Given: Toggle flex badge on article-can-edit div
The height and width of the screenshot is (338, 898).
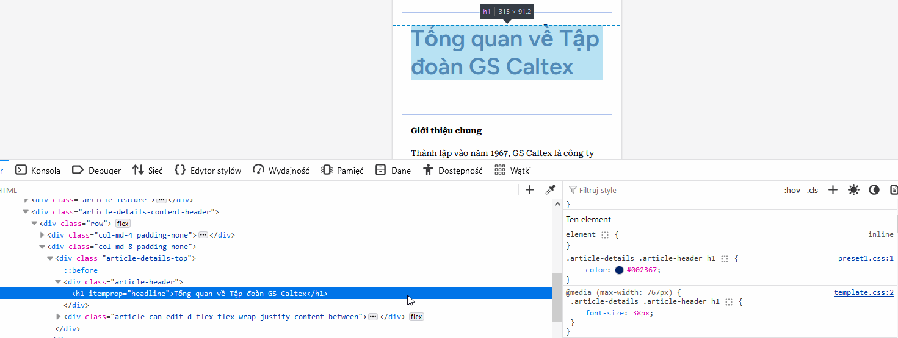Looking at the screenshot, I should (416, 317).
